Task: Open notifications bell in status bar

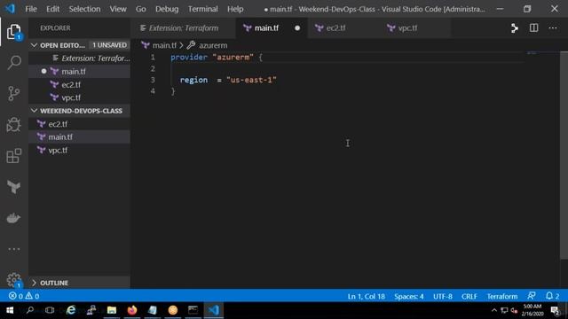Action: [552, 296]
